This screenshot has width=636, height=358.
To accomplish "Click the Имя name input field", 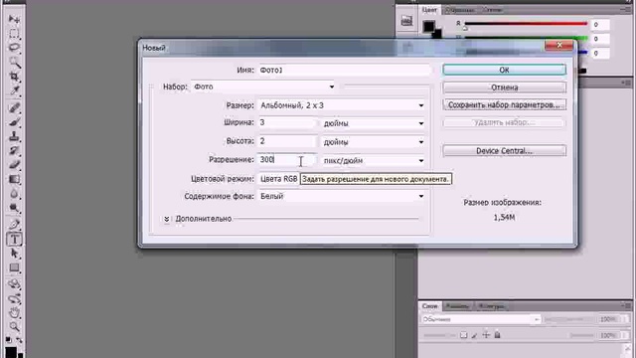I will pyautogui.click(x=344, y=70).
